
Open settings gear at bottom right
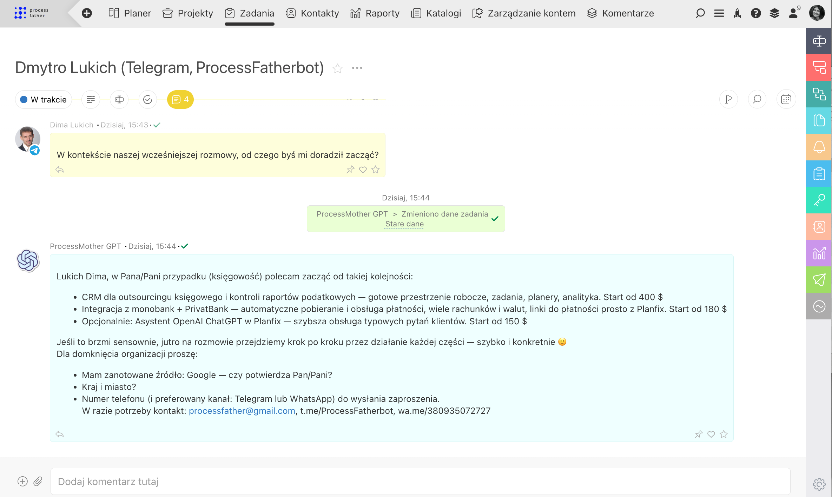[x=819, y=484]
